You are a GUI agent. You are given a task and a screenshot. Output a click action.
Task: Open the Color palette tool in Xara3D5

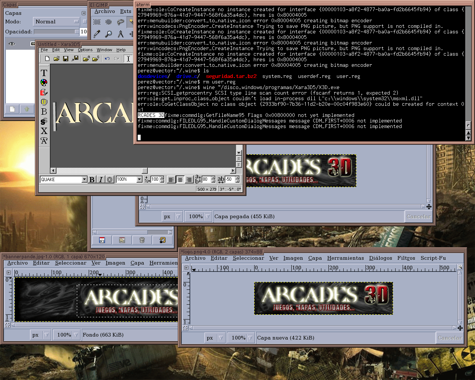point(44,82)
